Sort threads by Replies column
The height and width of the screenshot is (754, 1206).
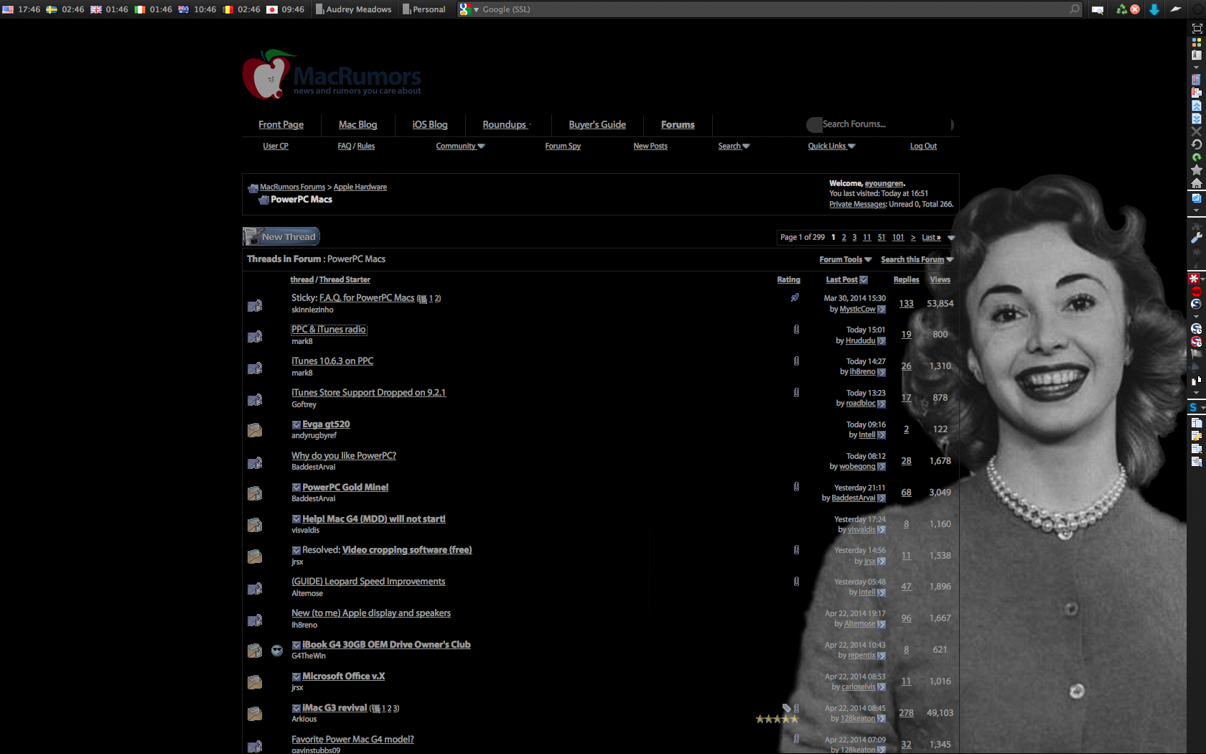(x=906, y=279)
